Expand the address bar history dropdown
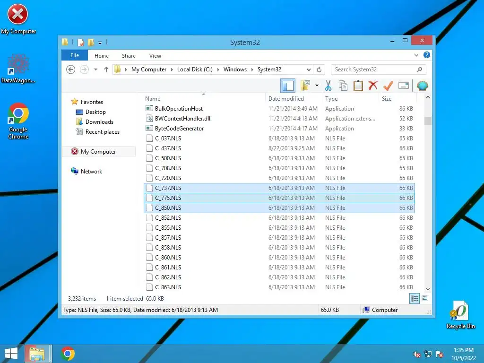 pos(309,69)
